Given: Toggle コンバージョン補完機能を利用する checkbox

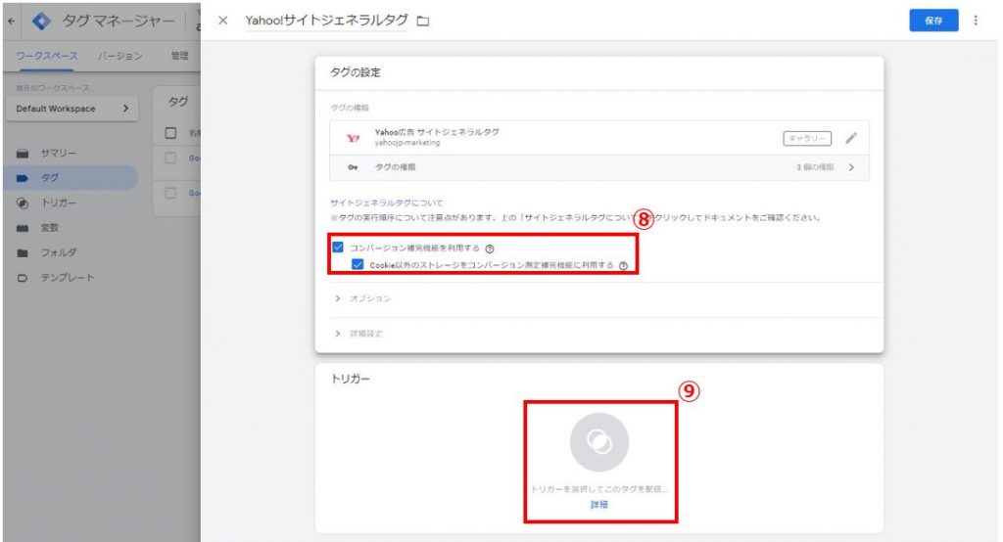Looking at the screenshot, I should [x=338, y=247].
